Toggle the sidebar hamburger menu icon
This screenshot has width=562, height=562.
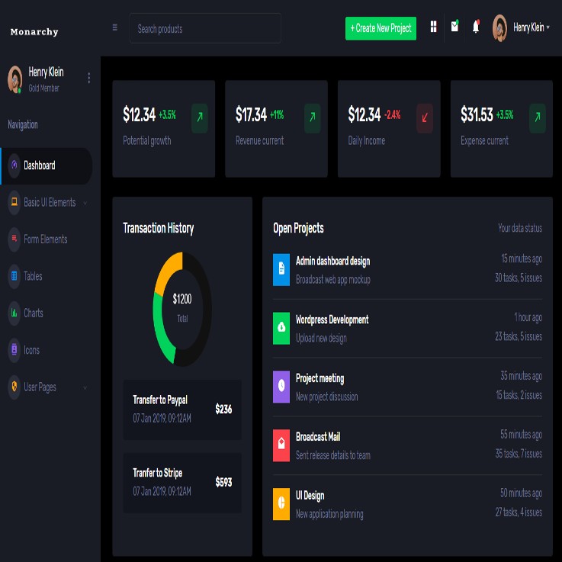coord(114,27)
